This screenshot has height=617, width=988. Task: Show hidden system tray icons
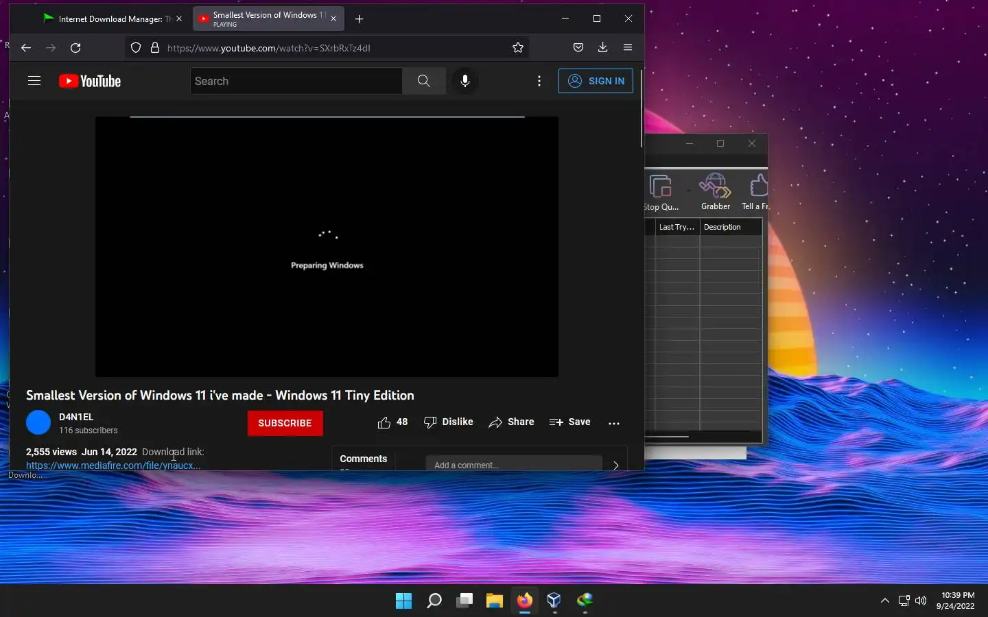tap(885, 601)
